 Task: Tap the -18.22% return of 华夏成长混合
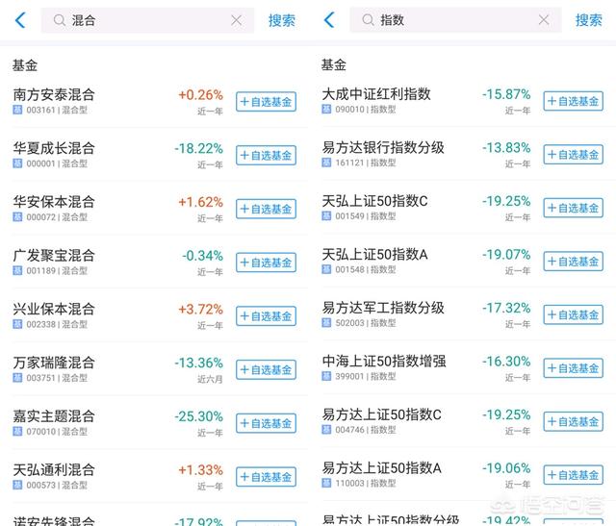click(x=199, y=149)
